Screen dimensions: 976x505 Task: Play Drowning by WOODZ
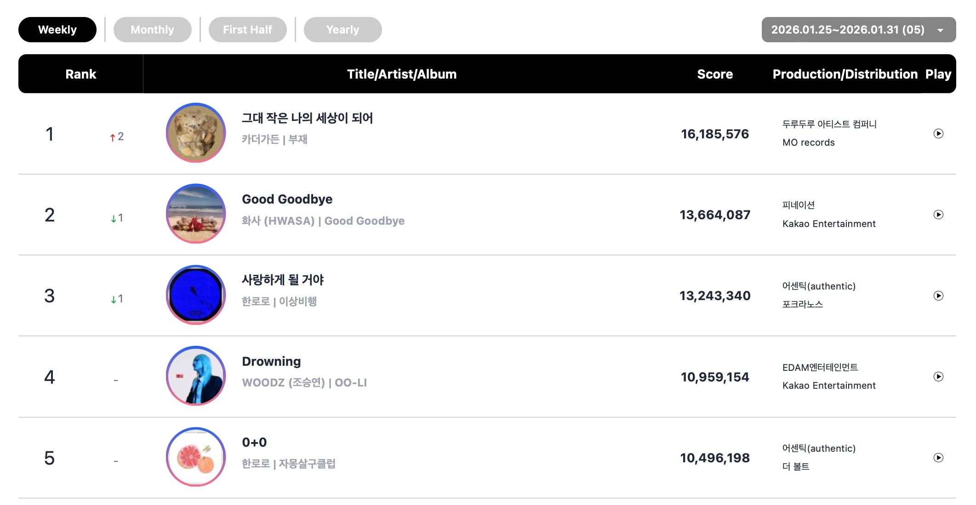[x=938, y=377]
